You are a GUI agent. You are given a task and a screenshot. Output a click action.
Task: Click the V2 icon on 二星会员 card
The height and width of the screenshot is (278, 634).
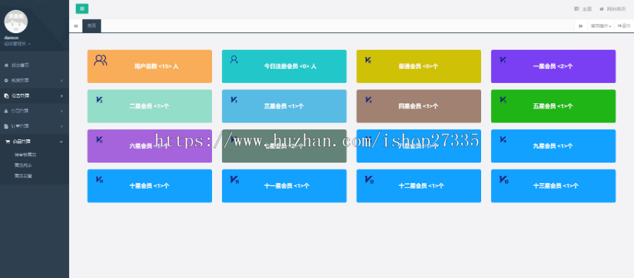point(99,99)
